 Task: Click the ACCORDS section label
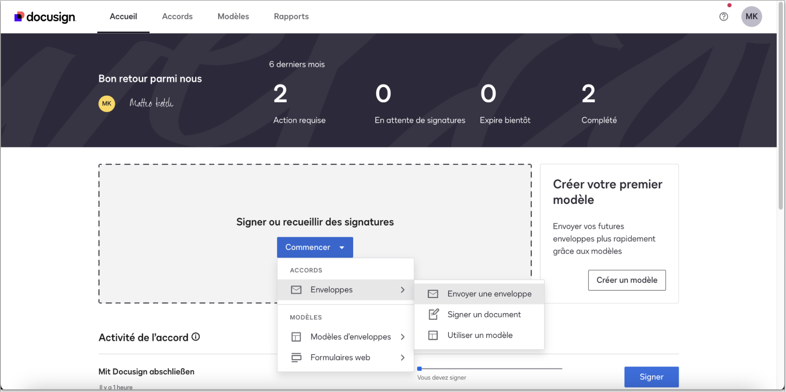click(306, 270)
